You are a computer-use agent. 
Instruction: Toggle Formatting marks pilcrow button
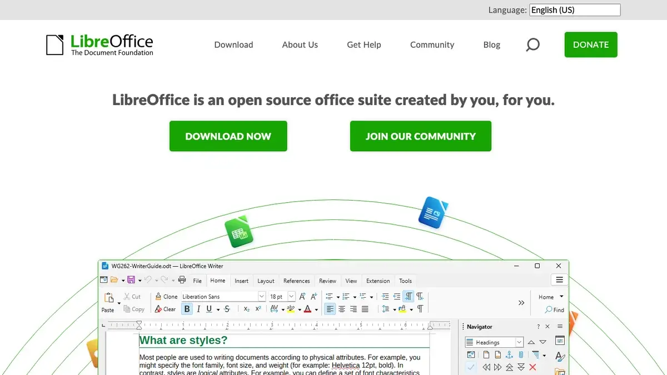coord(420,309)
